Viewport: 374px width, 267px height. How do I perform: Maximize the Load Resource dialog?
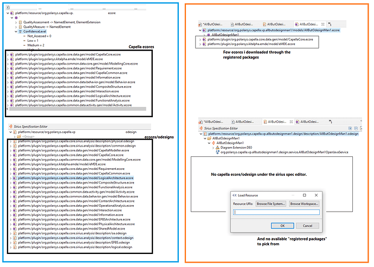tap(305, 195)
